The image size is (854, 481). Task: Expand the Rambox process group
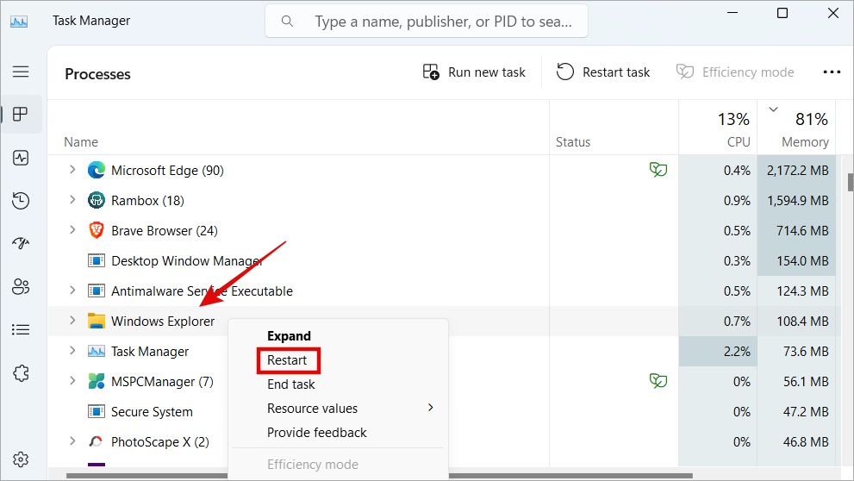click(72, 200)
